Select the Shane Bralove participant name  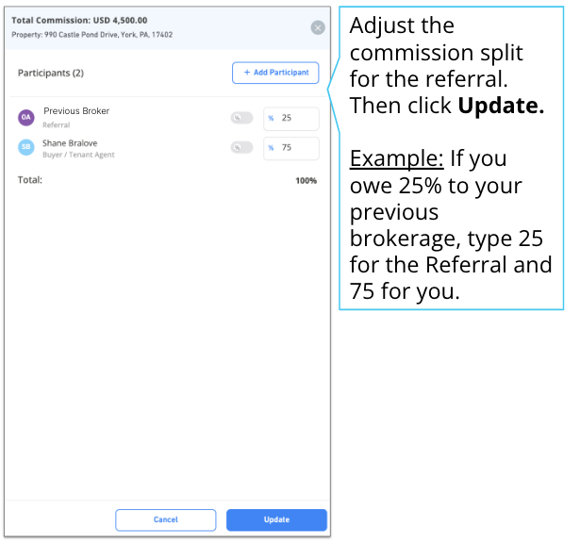[x=70, y=143]
